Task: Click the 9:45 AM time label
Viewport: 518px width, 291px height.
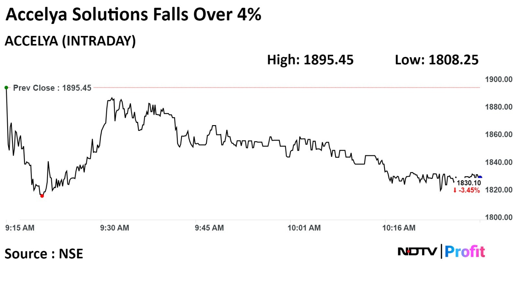Action: click(209, 228)
